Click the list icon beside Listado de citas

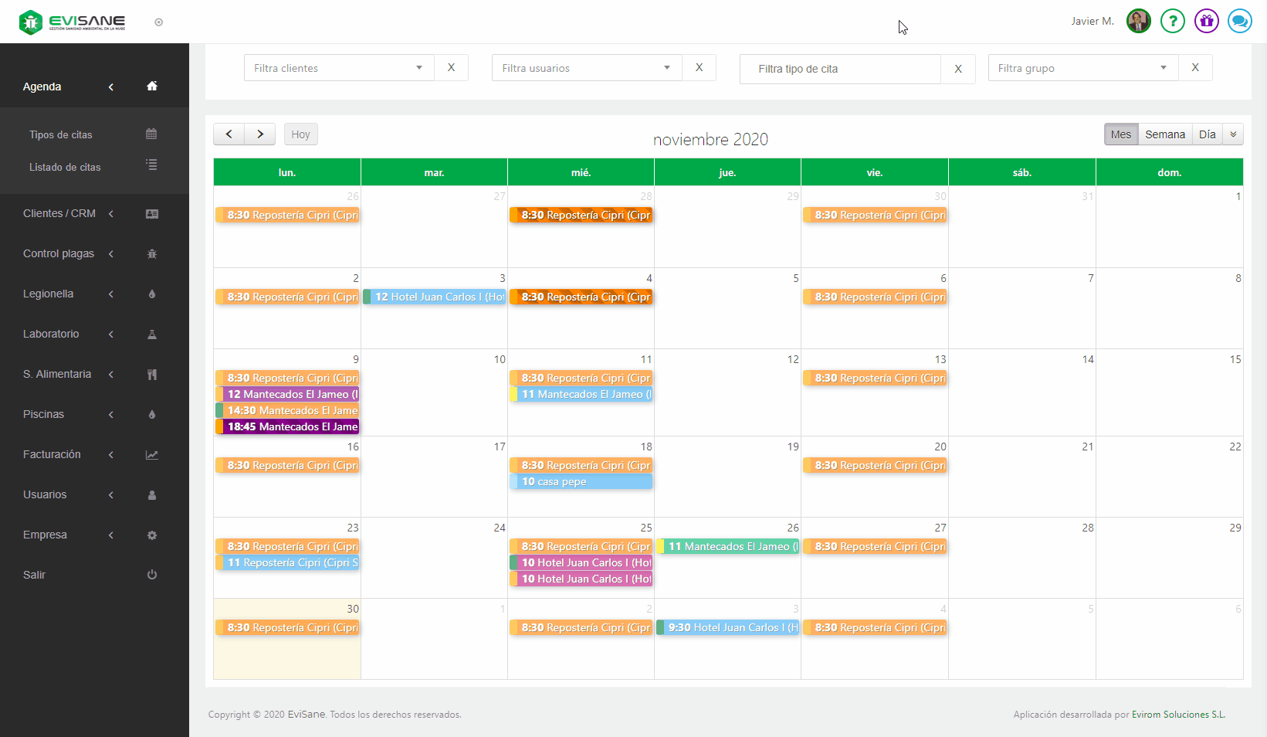[151, 165]
